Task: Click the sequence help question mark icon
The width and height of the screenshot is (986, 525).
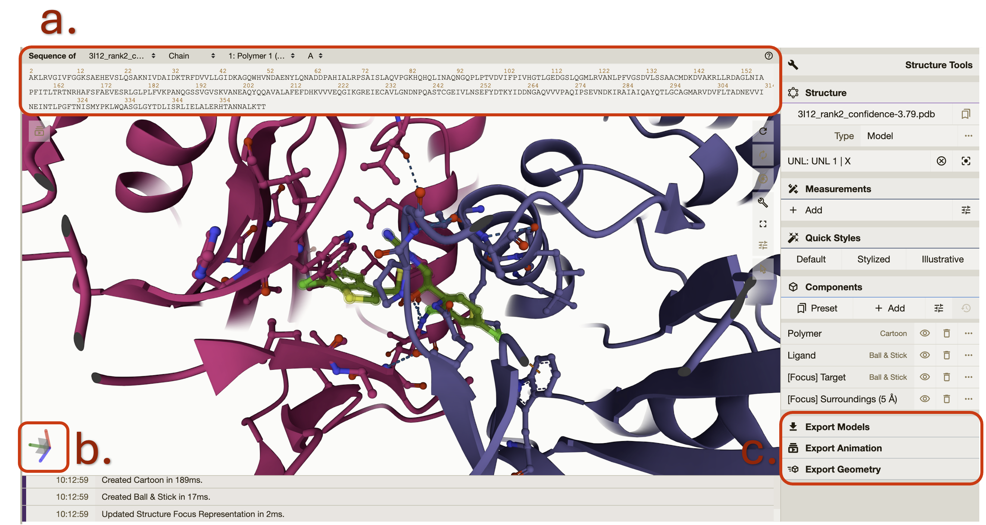Action: [x=768, y=56]
